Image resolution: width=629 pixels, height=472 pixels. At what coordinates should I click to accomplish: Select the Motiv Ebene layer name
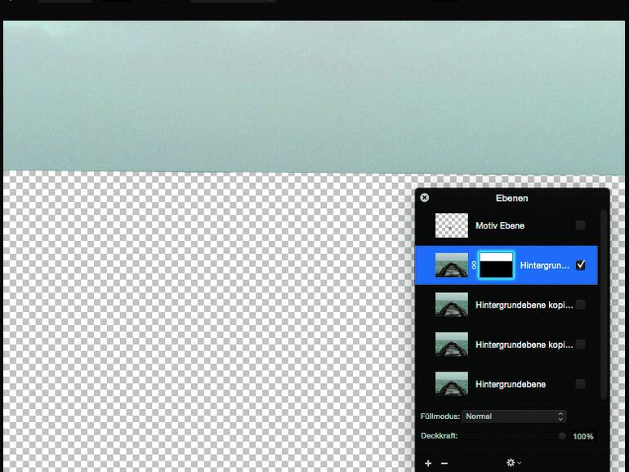(500, 225)
